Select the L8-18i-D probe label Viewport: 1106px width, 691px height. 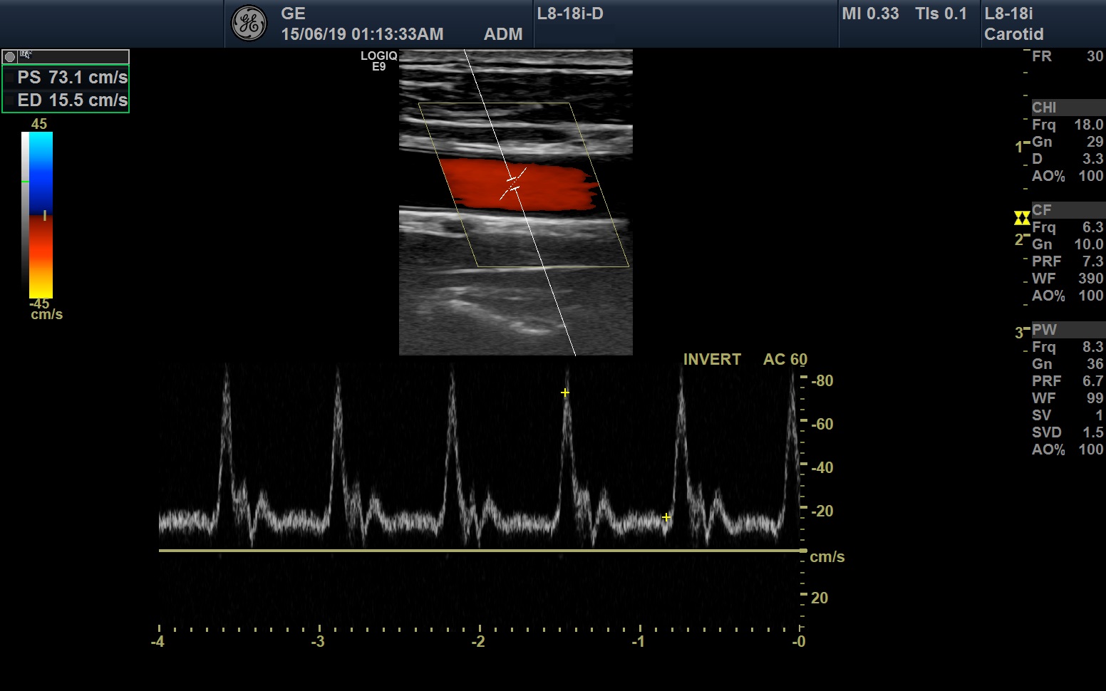pos(570,14)
